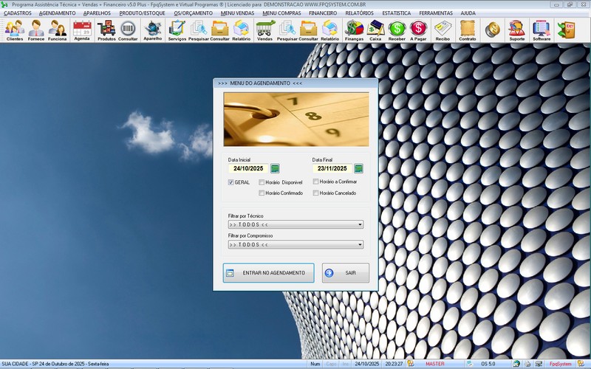This screenshot has width=591, height=369.
Task: Open the Recibo toolbar icon
Action: click(443, 30)
